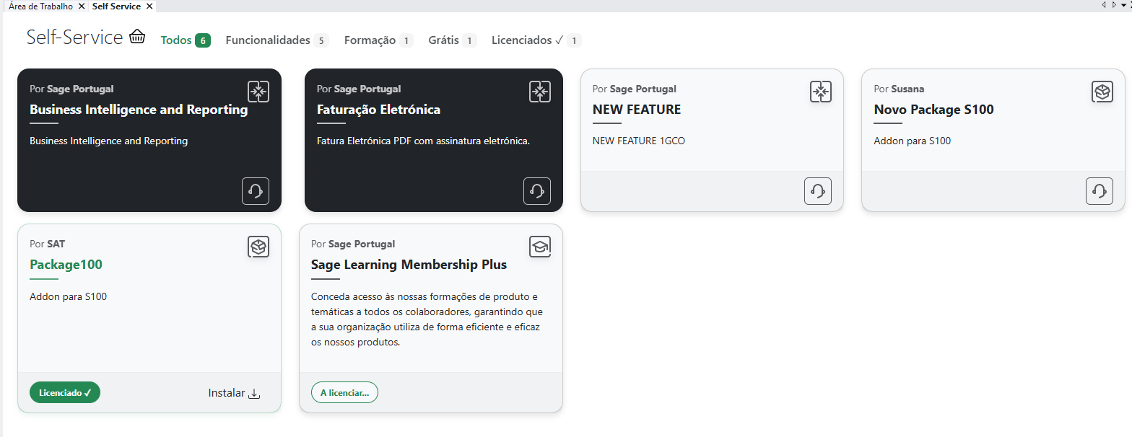Click support headset icon on NEW FEATURE card

click(x=818, y=191)
